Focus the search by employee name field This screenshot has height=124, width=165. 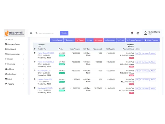47,33
